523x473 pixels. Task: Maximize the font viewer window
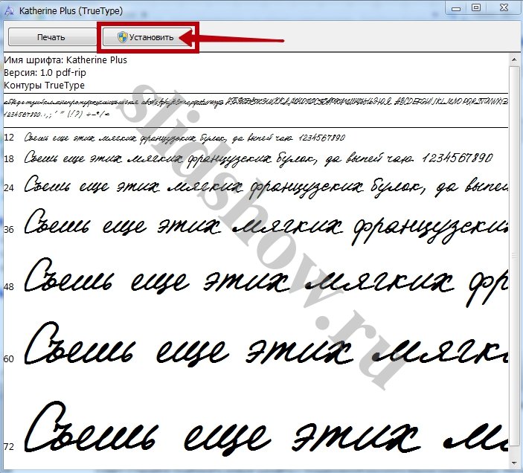click(x=476, y=7)
